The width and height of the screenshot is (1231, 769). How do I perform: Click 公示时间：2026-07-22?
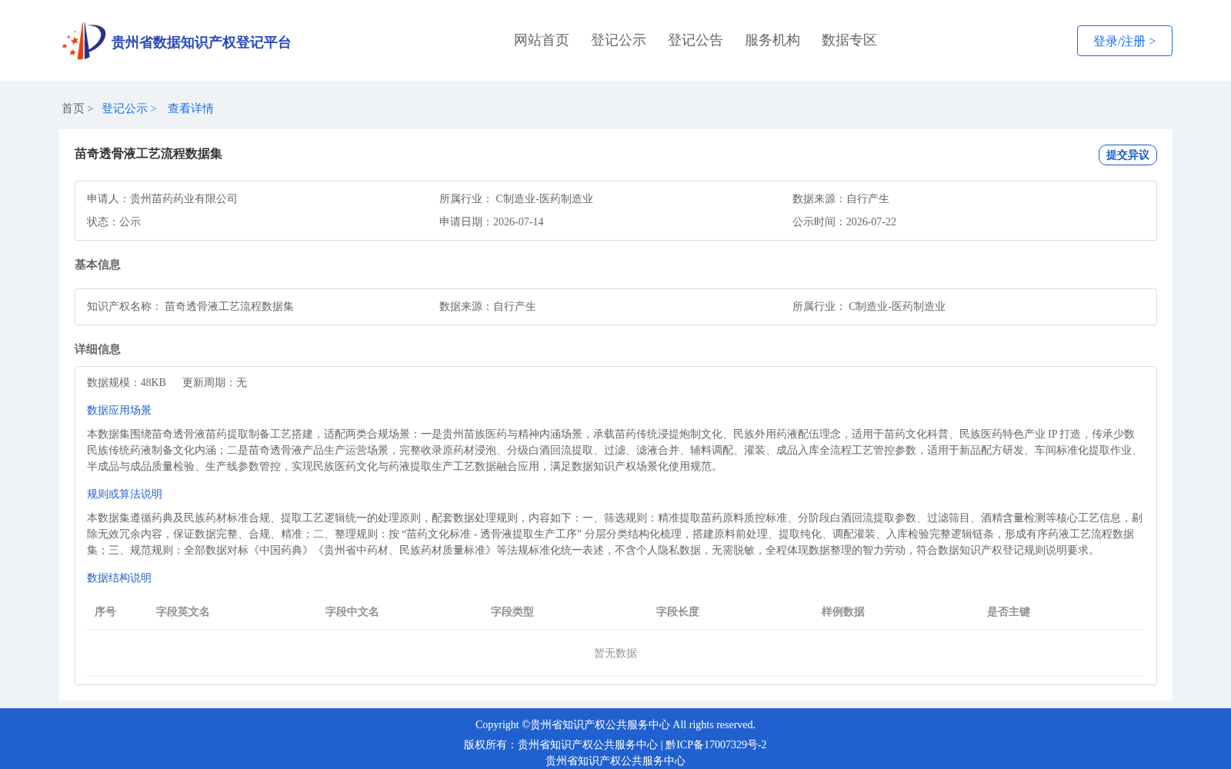point(844,221)
